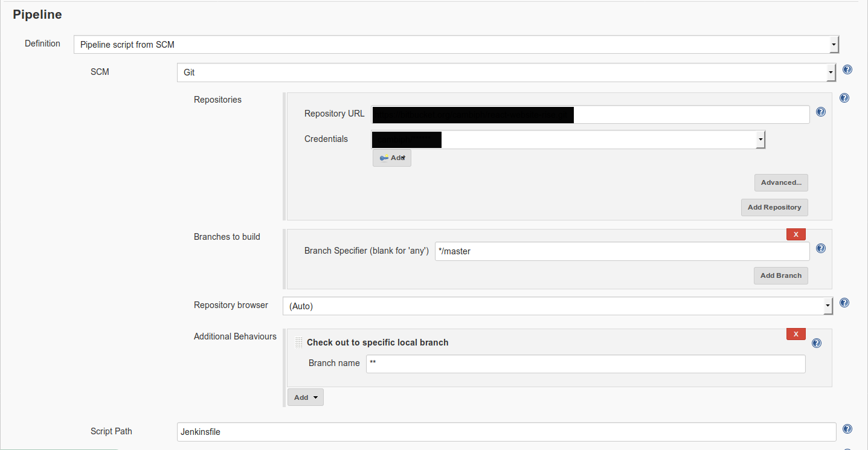This screenshot has height=450, width=868.
Task: Click help icon beside Repositories section
Action: [844, 98]
